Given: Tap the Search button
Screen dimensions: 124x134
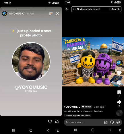Looking at the screenshot, I should click(x=115, y=9).
